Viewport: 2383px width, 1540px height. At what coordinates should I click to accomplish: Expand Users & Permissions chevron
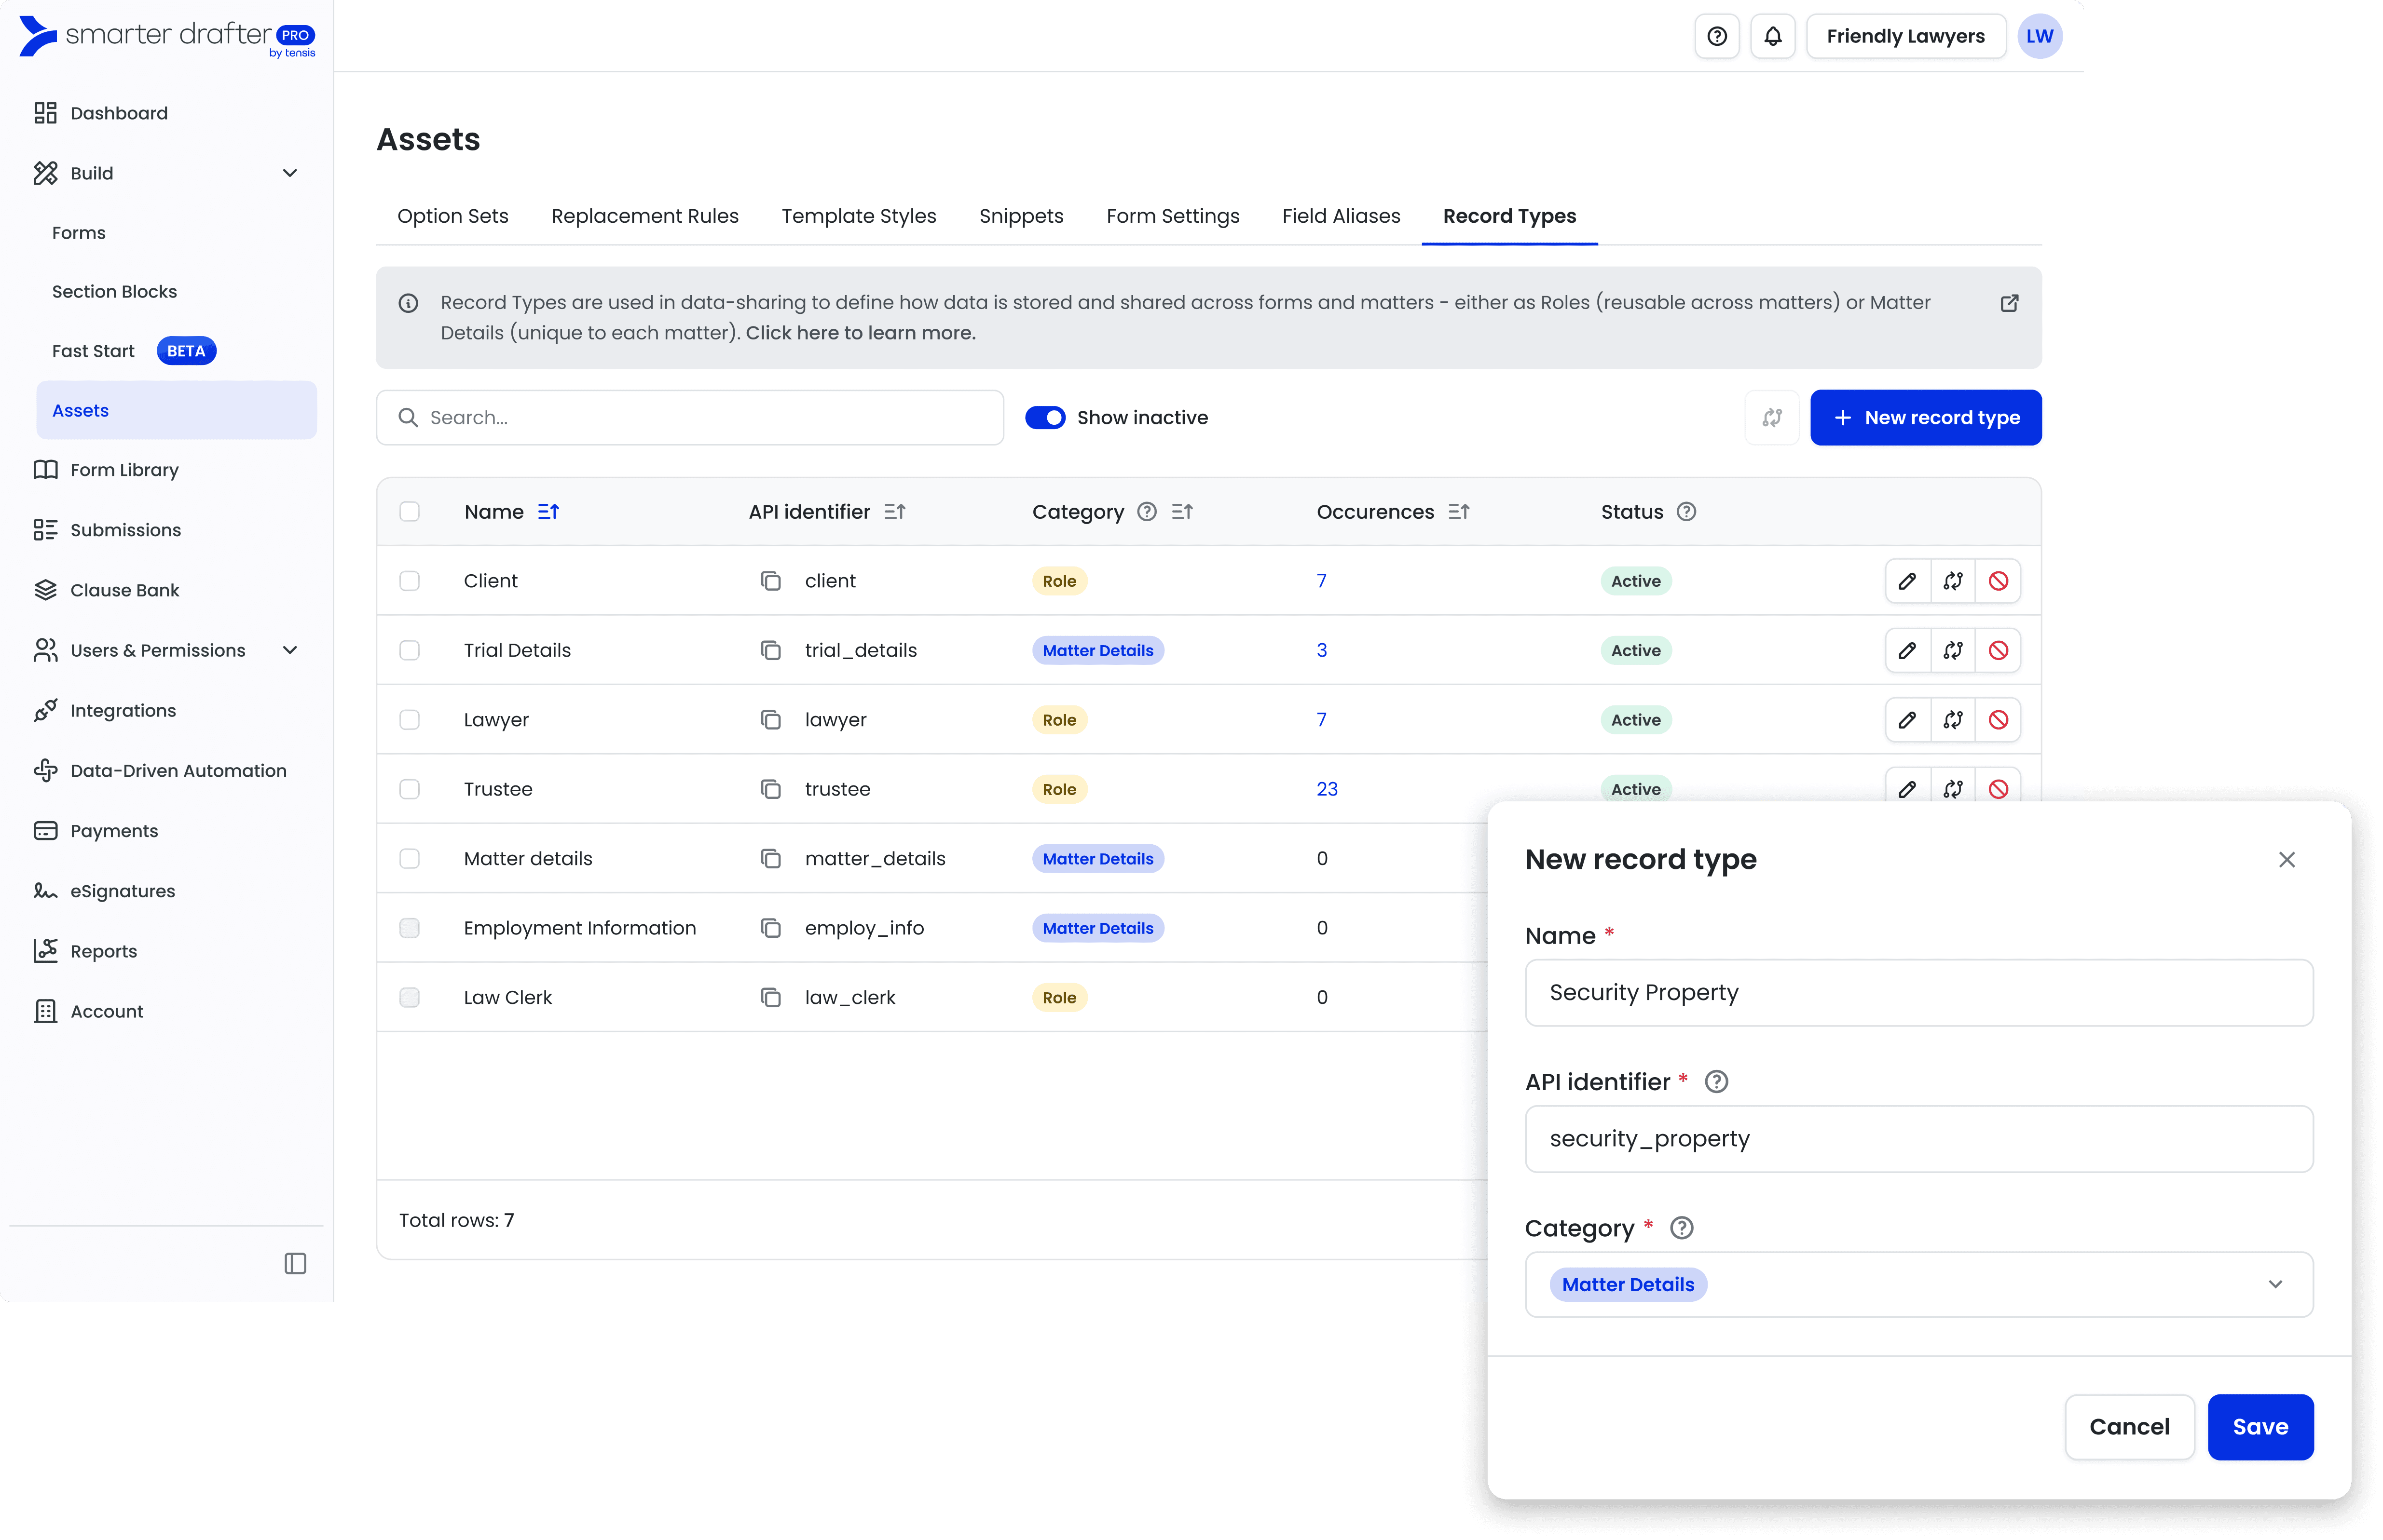(x=290, y=650)
